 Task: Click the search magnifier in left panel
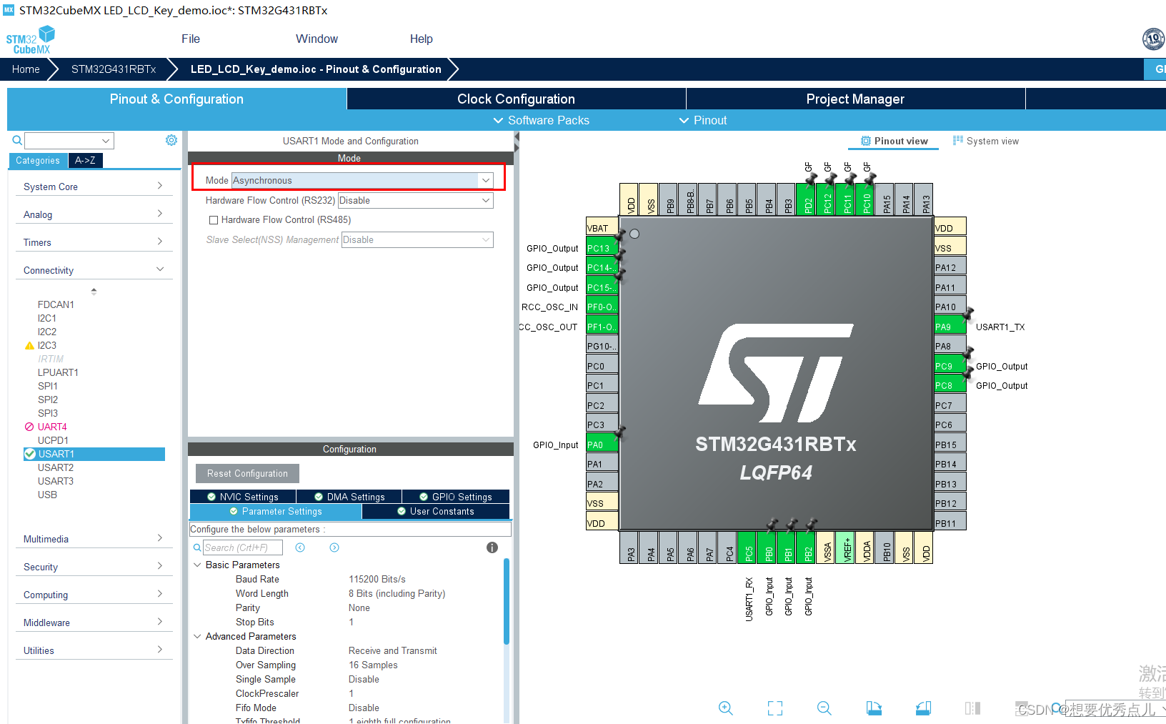(16, 140)
